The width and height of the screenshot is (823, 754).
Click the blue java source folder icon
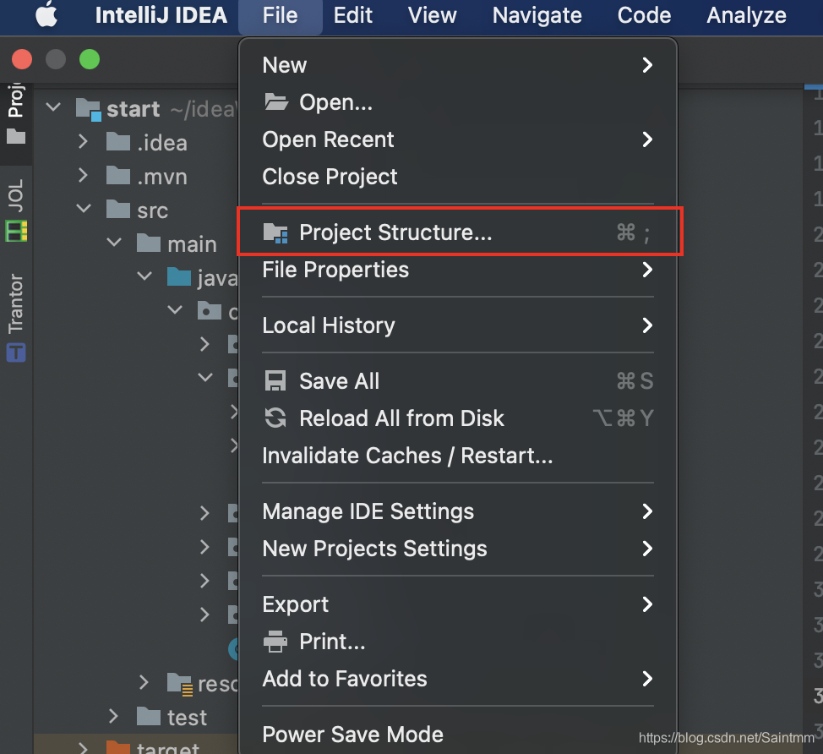tap(179, 276)
